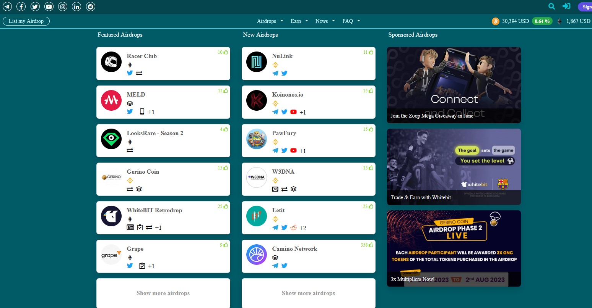
Task: Like the Letit airdrop thumbs-up
Action: click(371, 206)
